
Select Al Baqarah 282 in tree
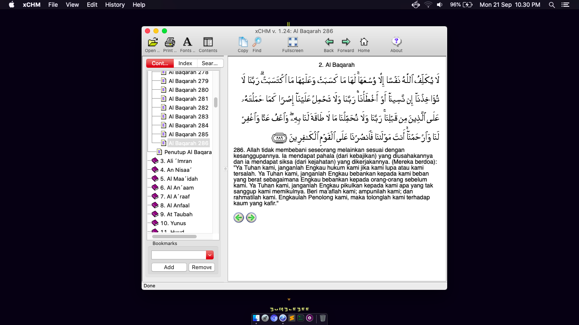pos(189,107)
